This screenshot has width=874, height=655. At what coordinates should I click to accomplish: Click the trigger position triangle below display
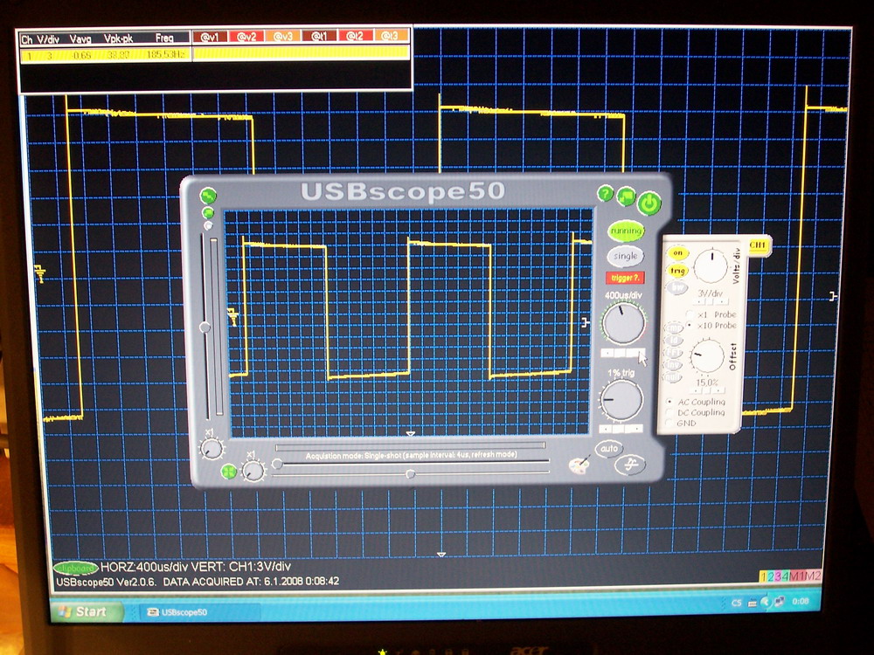click(411, 433)
